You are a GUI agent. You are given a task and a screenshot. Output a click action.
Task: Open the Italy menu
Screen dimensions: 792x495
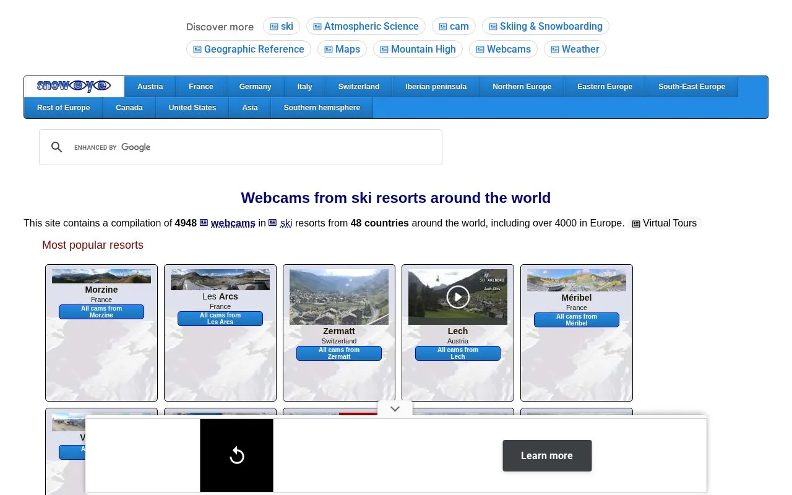tap(305, 87)
